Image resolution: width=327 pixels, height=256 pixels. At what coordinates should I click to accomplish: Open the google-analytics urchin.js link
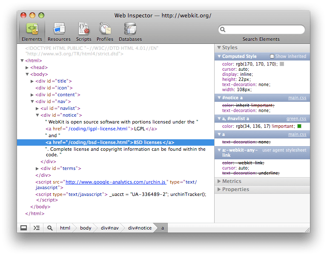pos(116,182)
